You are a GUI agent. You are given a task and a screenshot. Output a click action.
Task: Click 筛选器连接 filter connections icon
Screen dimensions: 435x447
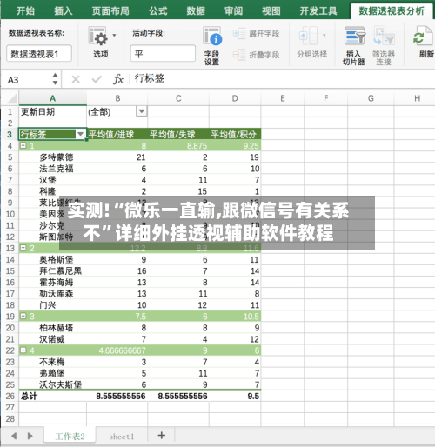384,36
